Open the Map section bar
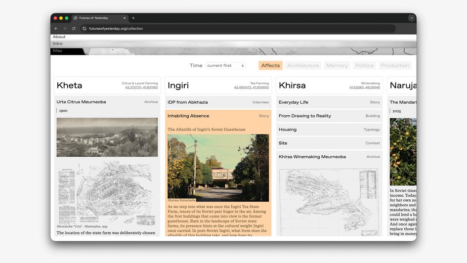The height and width of the screenshot is (263, 467). [233, 51]
